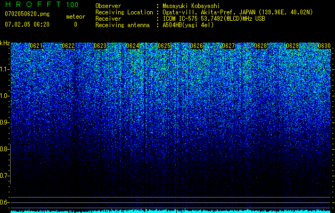Click the 0.6 kHz axis label

coord(4,202)
